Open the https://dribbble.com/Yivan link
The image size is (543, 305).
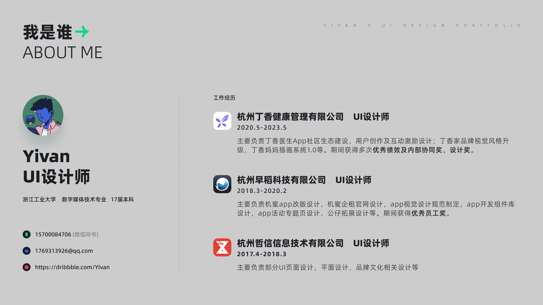pos(72,267)
